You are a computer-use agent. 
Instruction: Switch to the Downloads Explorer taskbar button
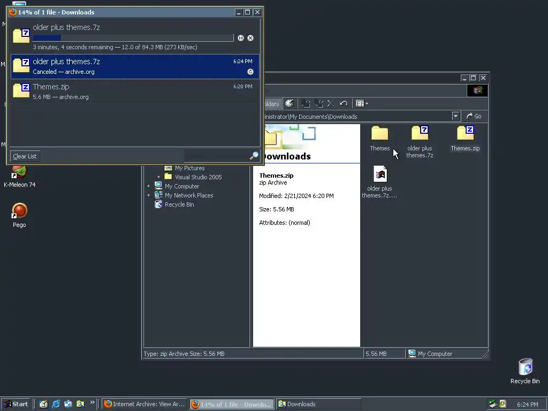pyautogui.click(x=318, y=404)
